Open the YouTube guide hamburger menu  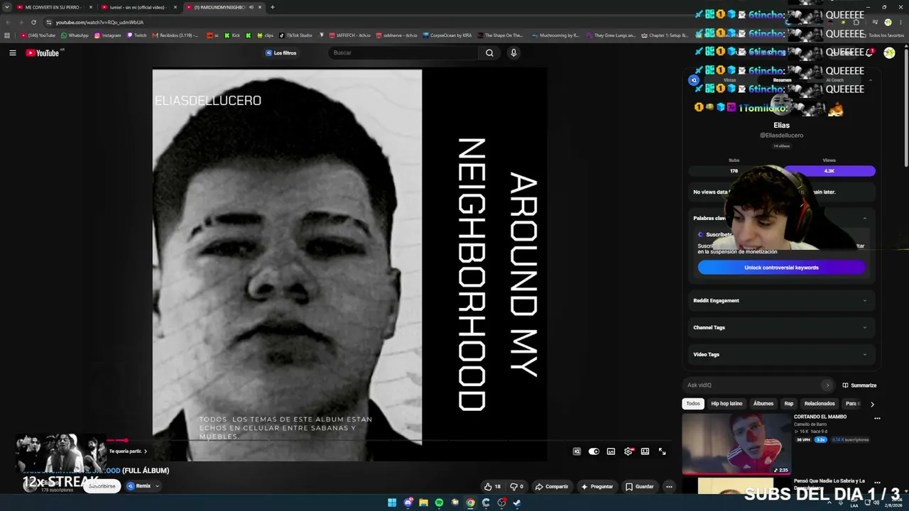coord(12,53)
